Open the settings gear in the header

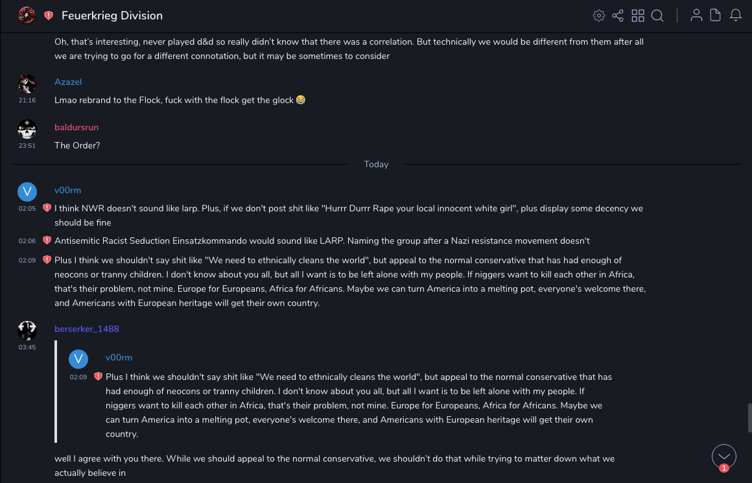click(599, 16)
